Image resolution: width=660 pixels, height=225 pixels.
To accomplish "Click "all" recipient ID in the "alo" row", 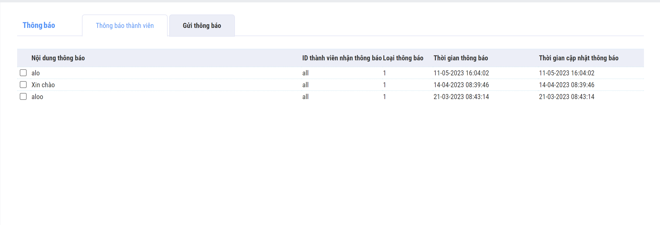I will 305,73.
